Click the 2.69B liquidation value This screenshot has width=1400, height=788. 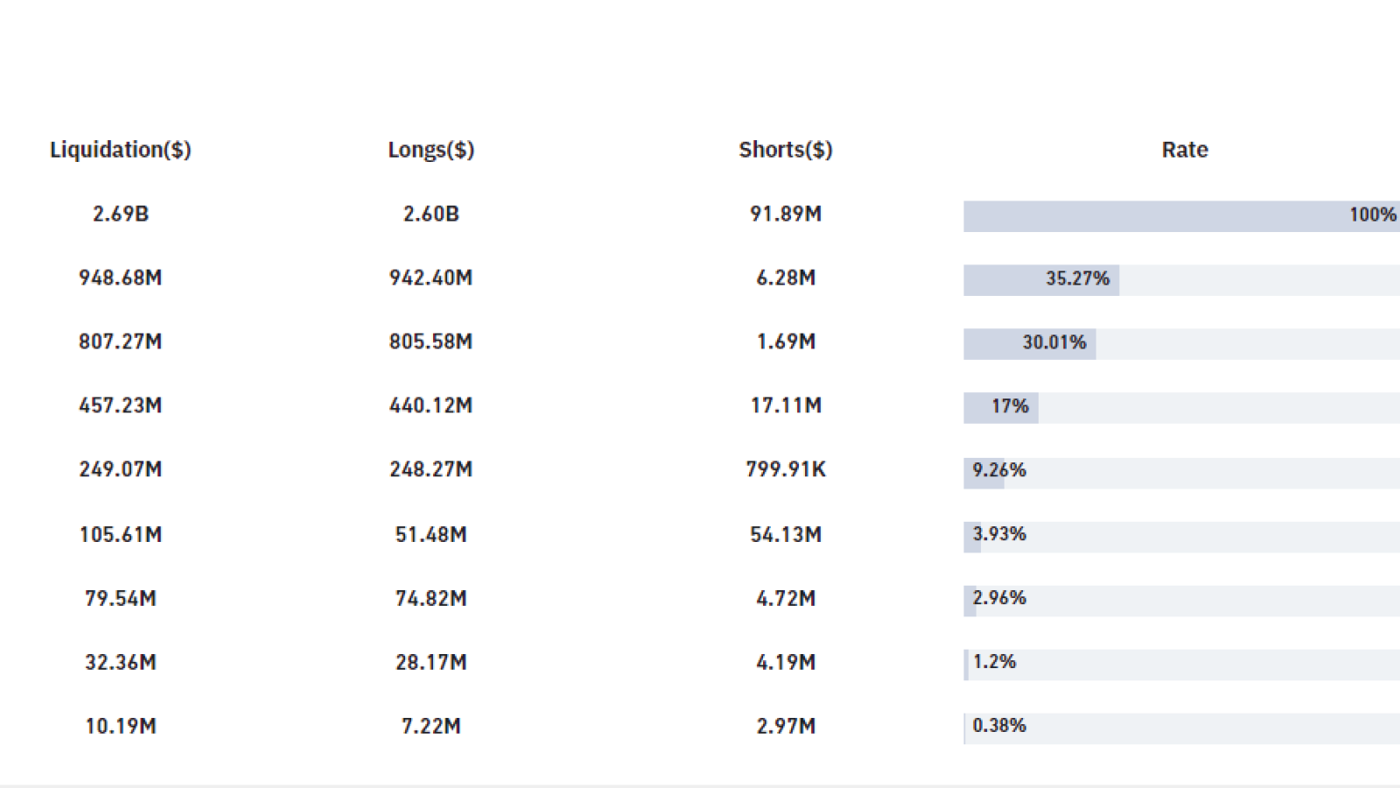tap(121, 214)
